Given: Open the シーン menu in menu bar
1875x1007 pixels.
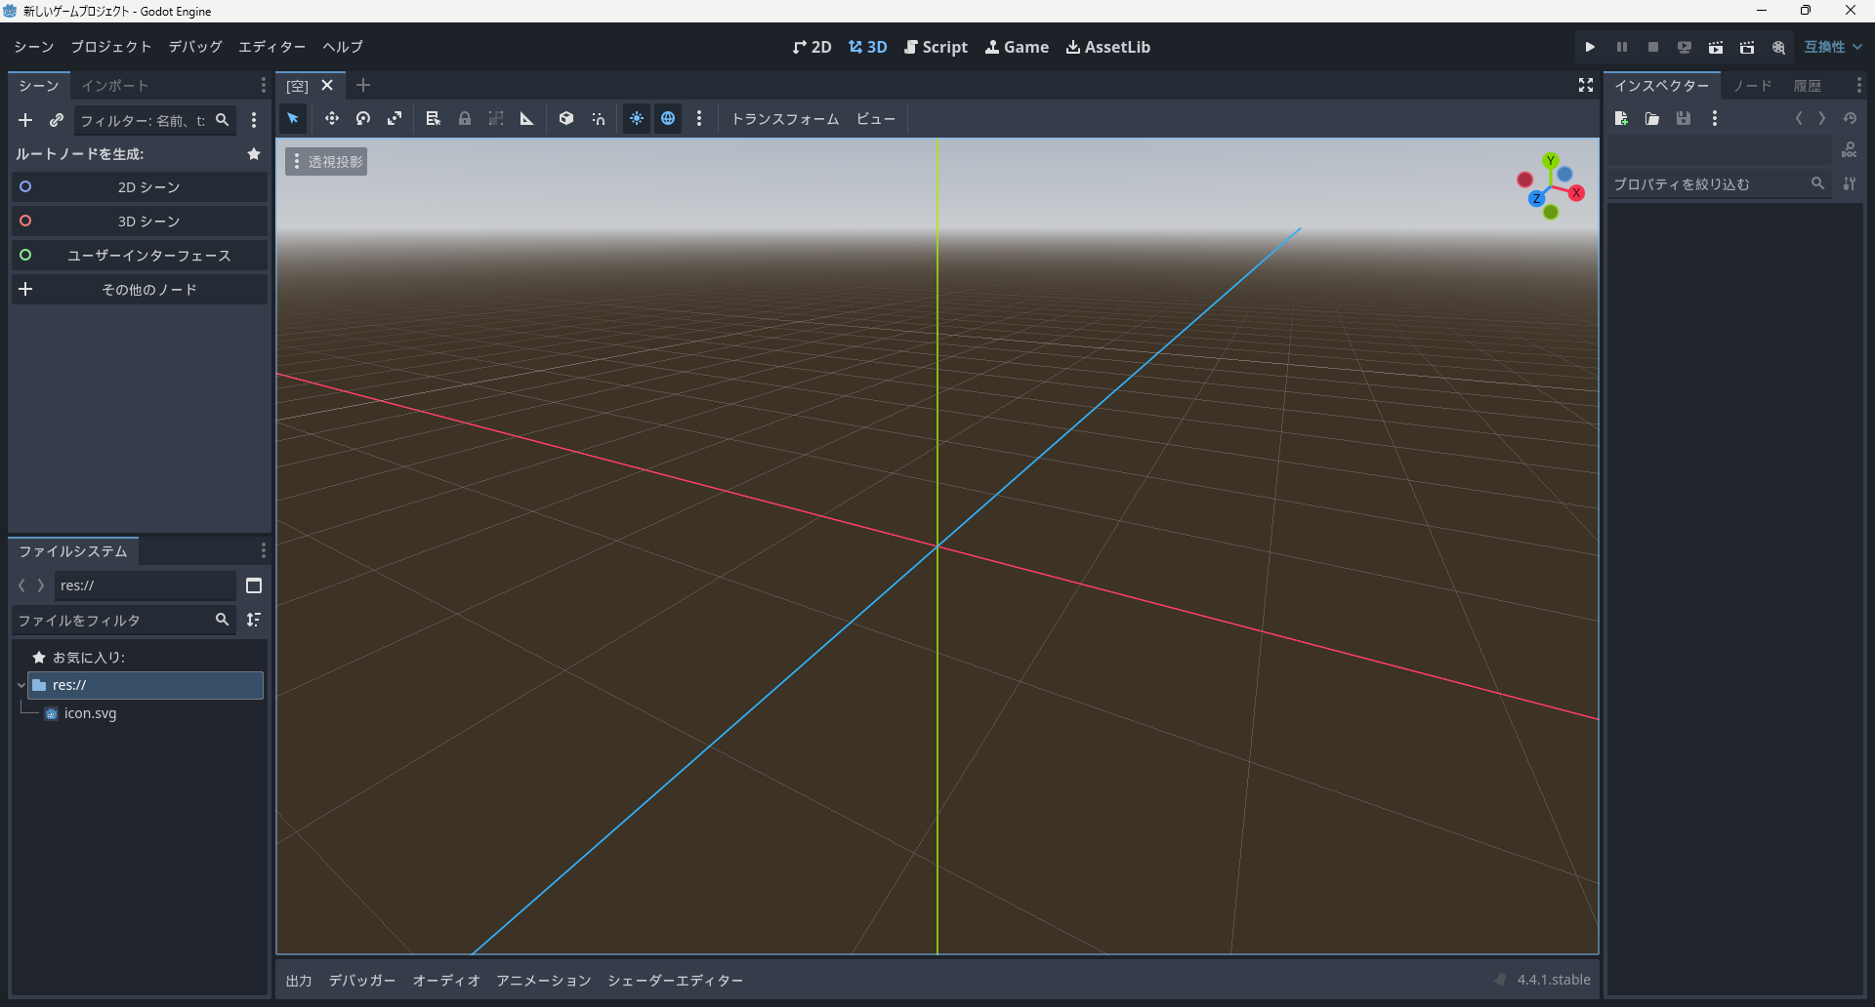Looking at the screenshot, I should pos(34,47).
